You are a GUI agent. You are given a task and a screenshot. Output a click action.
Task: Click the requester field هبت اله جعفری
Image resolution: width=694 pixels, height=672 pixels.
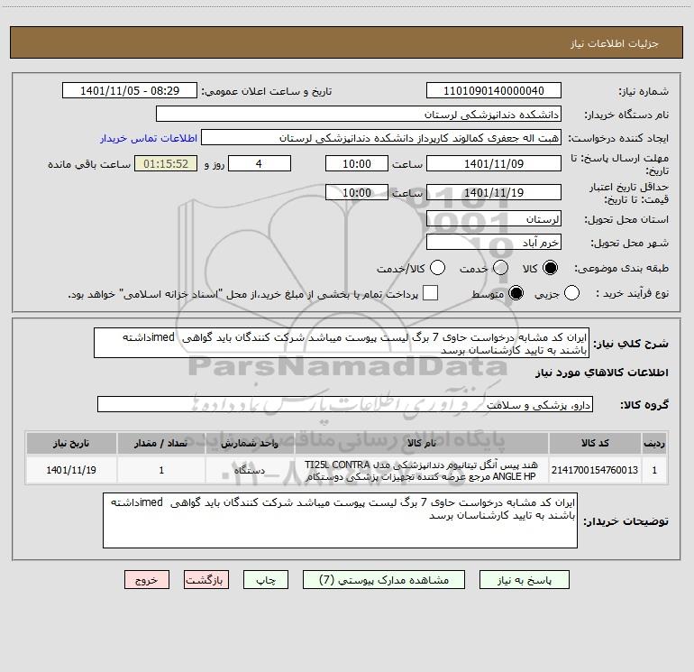tap(381, 137)
